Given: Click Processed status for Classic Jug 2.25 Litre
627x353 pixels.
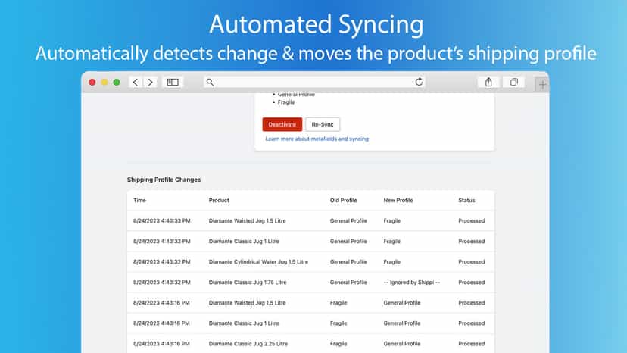Looking at the screenshot, I should [472, 344].
